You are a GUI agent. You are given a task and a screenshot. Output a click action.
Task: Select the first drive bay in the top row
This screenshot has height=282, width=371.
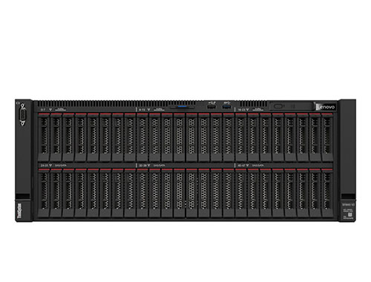point(44,137)
